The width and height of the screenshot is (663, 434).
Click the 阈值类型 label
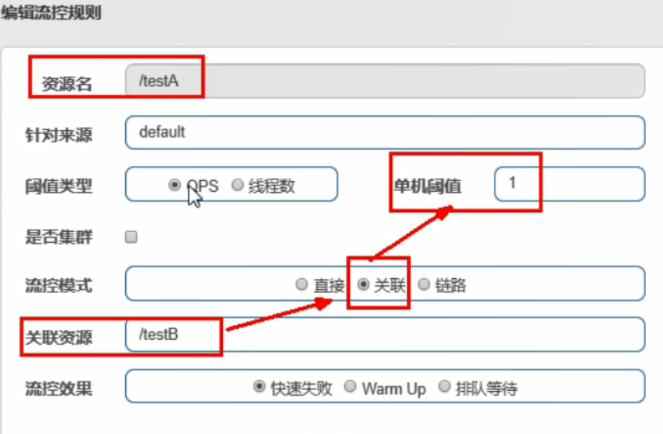click(59, 186)
